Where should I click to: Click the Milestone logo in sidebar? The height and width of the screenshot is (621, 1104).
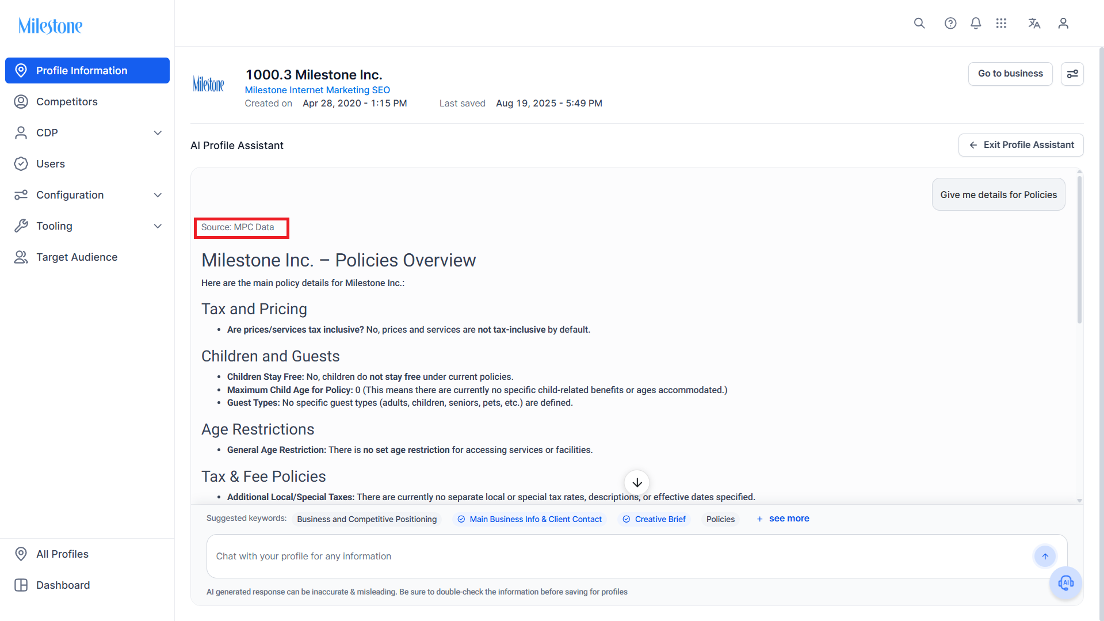coord(51,26)
